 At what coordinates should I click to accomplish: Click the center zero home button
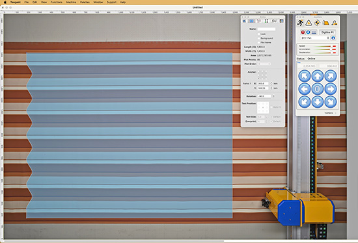(x=318, y=89)
